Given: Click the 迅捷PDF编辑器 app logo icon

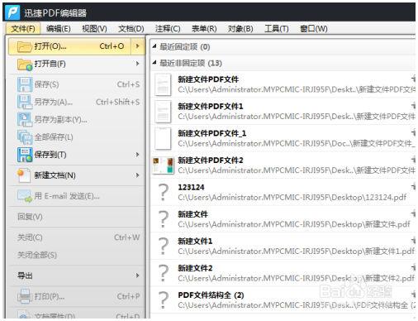Looking at the screenshot, I should coord(12,12).
